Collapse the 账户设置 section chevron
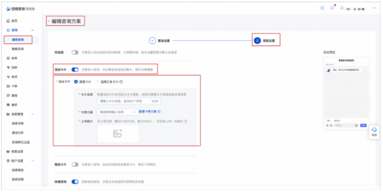383x192 pixels. (33, 161)
